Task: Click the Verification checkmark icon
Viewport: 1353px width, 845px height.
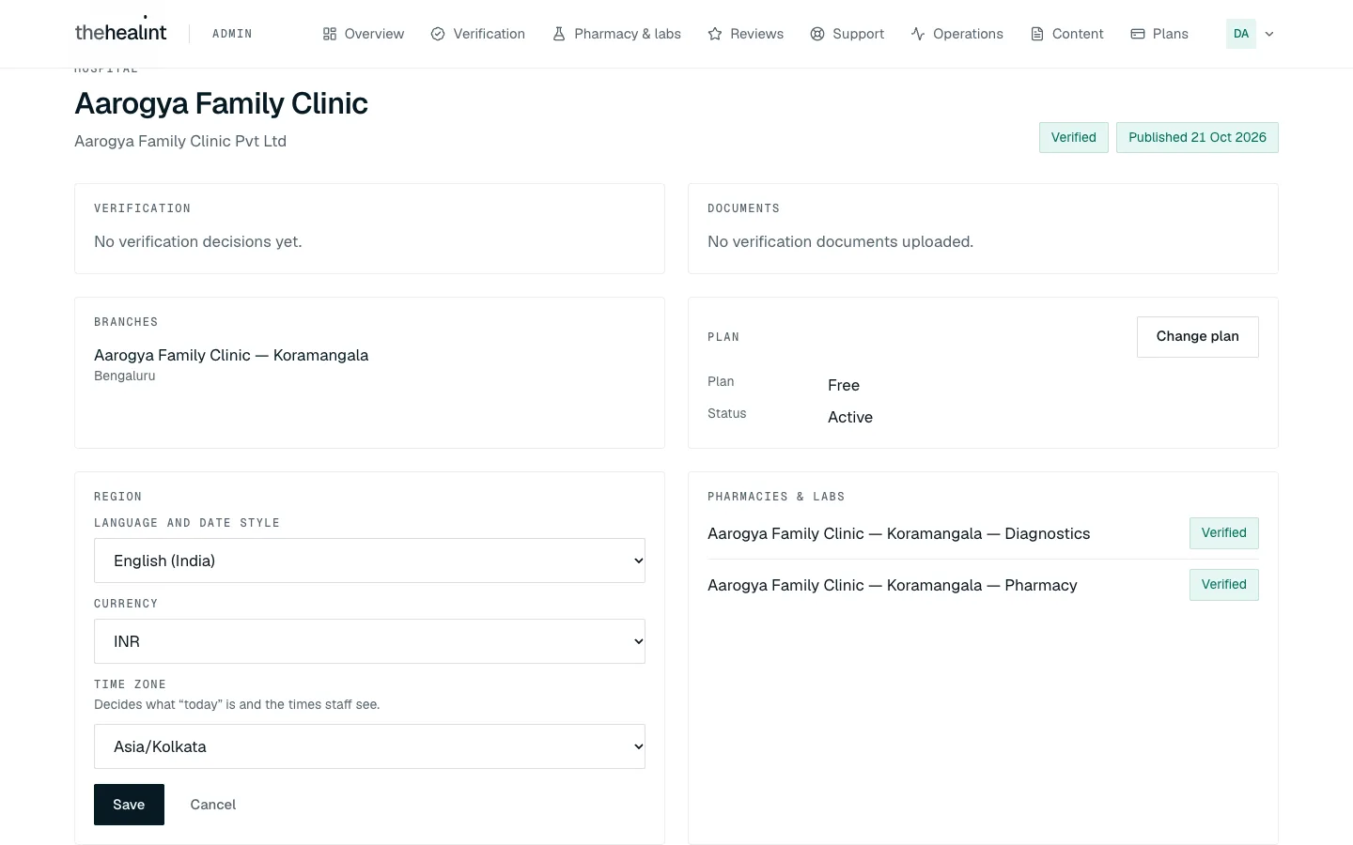Action: (x=438, y=34)
